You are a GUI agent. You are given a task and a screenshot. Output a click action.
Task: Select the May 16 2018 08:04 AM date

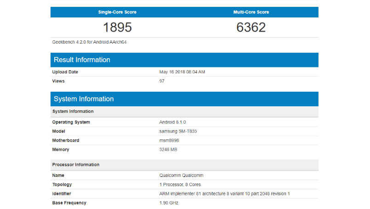tap(182, 72)
